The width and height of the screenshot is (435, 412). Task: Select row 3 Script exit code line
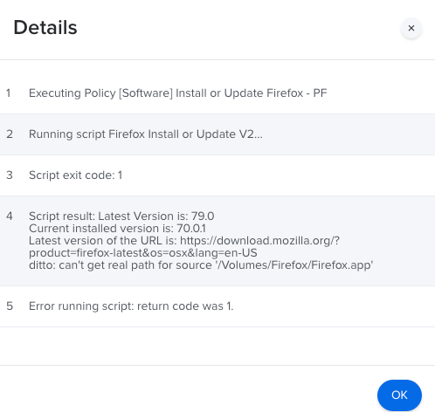217,175
